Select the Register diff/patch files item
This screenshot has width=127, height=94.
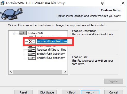(51, 50)
